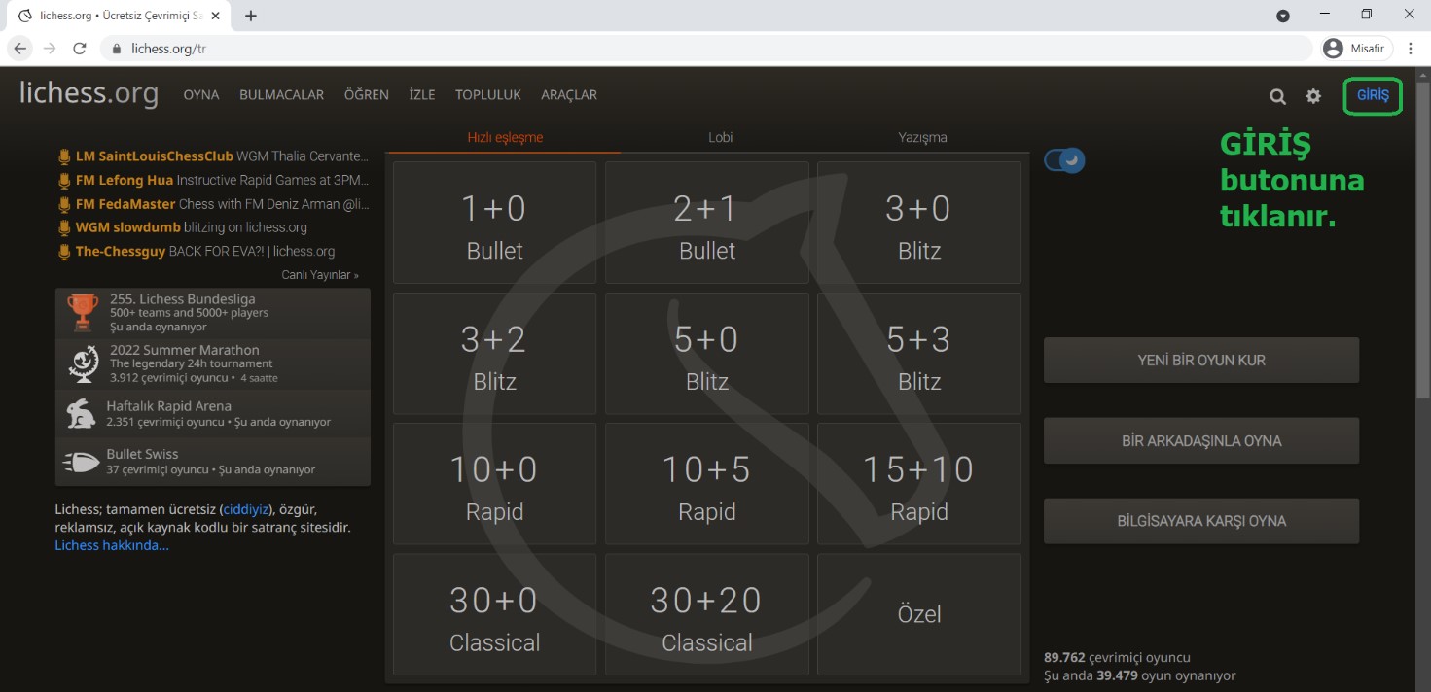Image resolution: width=1431 pixels, height=692 pixels.
Task: Start a 5+0 Blitz game
Action: (x=707, y=354)
